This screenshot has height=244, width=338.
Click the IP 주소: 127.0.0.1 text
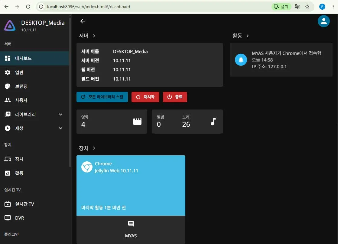(x=269, y=67)
